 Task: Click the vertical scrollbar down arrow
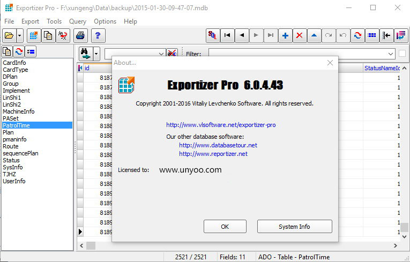[x=405, y=237]
